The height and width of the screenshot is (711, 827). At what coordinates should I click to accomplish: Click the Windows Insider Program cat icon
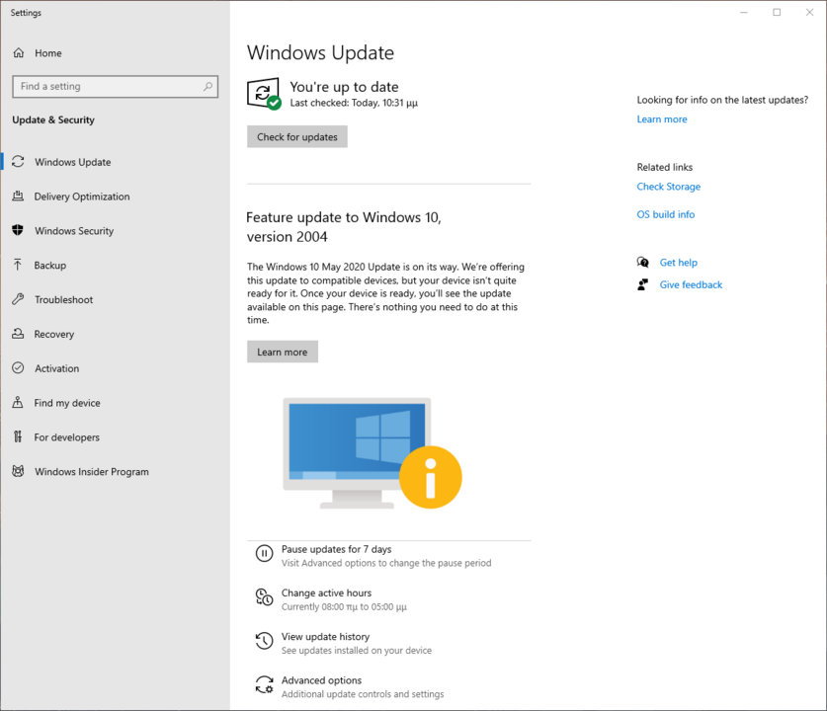click(x=18, y=471)
